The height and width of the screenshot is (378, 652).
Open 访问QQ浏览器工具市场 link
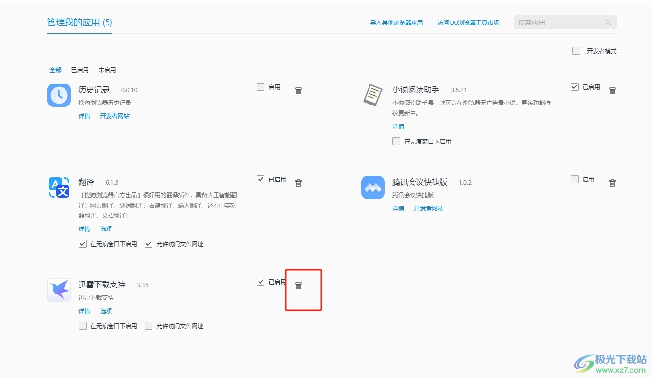coord(468,23)
